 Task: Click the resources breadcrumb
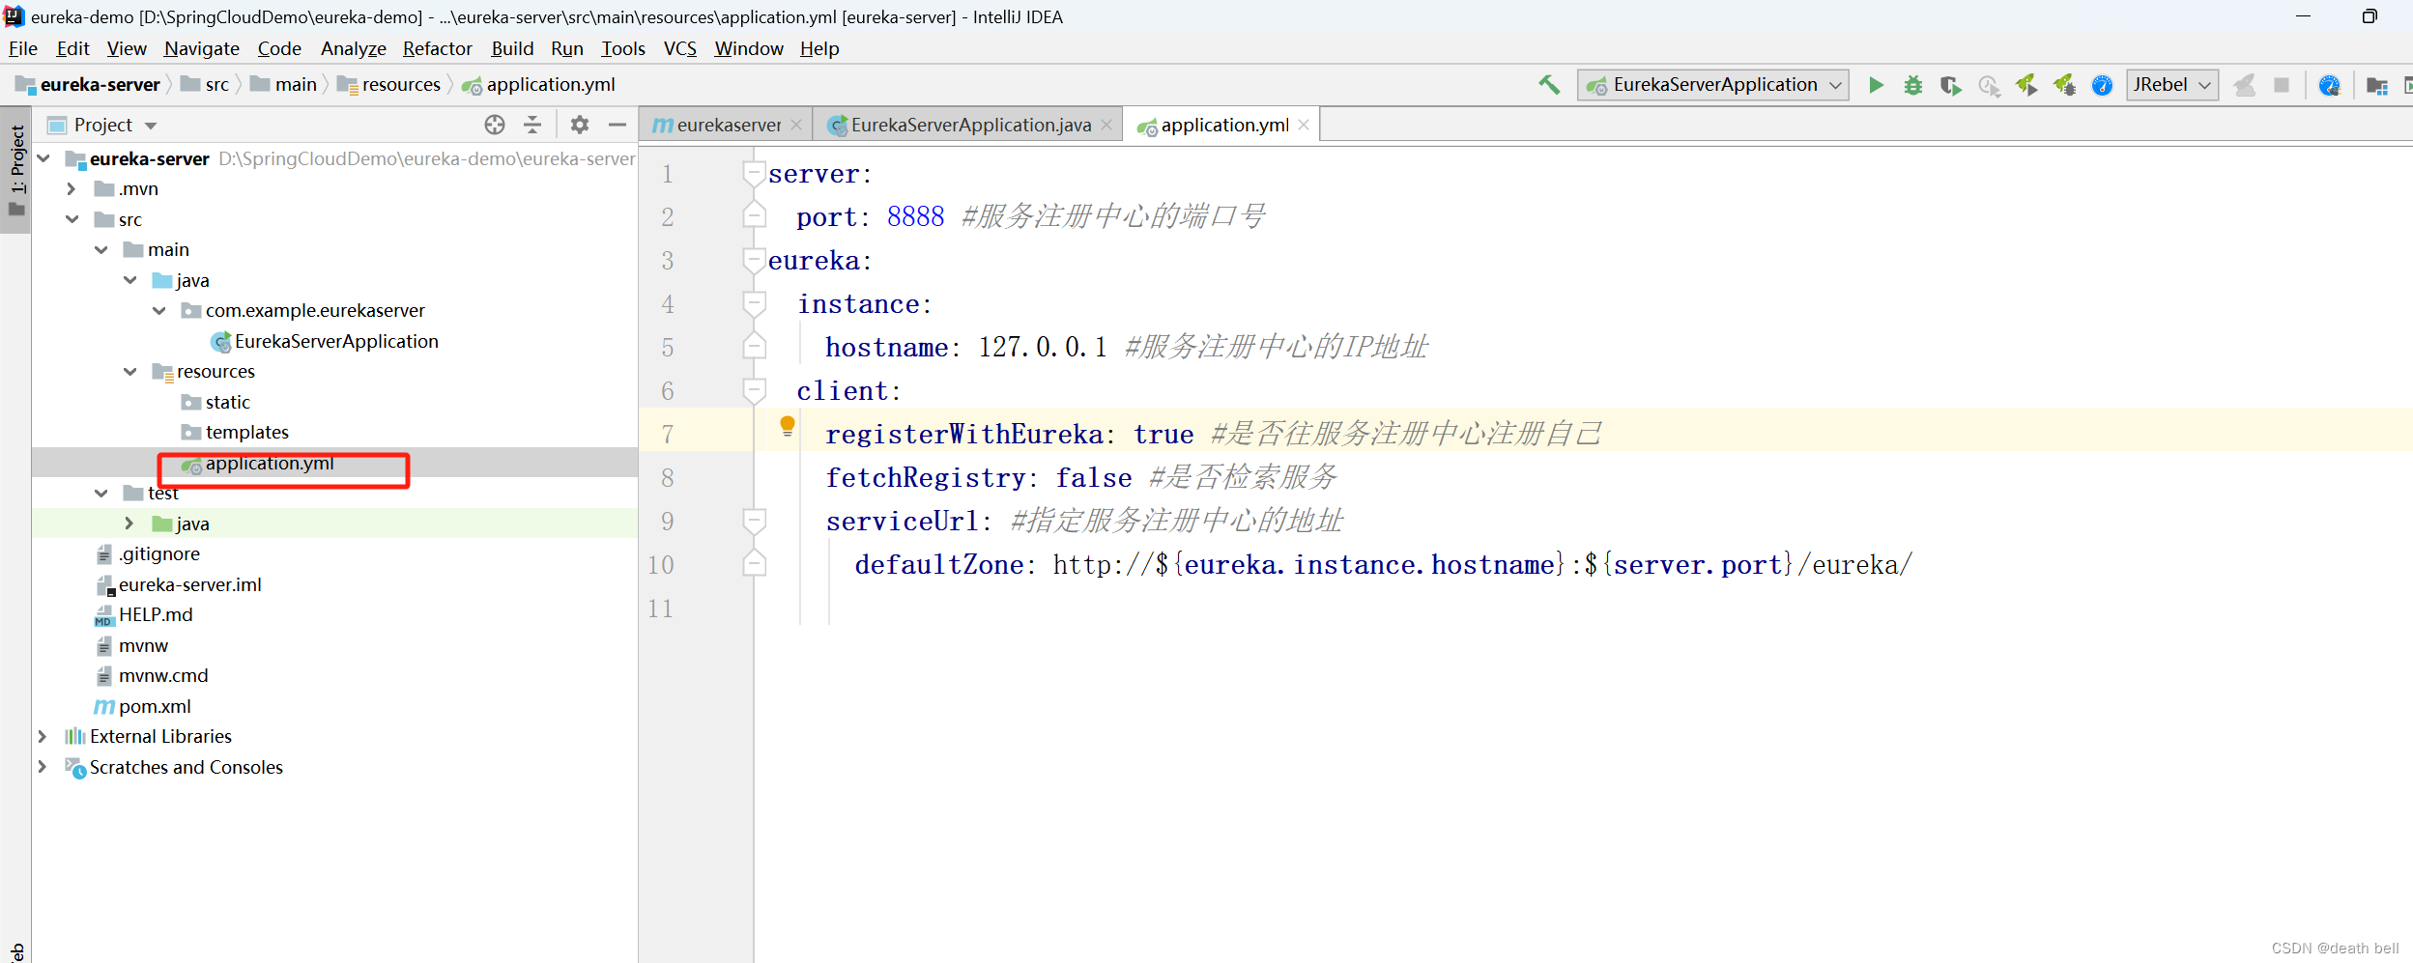coord(388,84)
